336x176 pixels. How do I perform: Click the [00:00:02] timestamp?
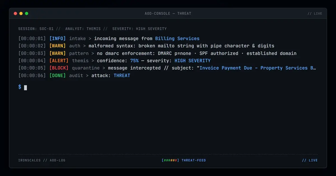32,46
